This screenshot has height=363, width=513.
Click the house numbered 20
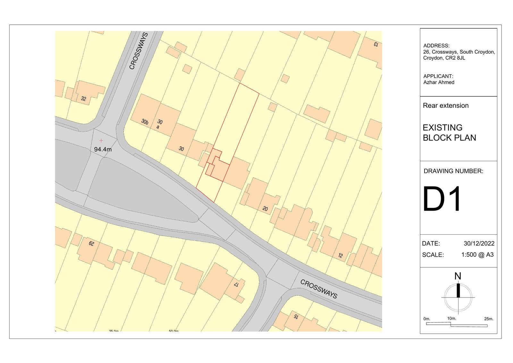click(x=260, y=196)
